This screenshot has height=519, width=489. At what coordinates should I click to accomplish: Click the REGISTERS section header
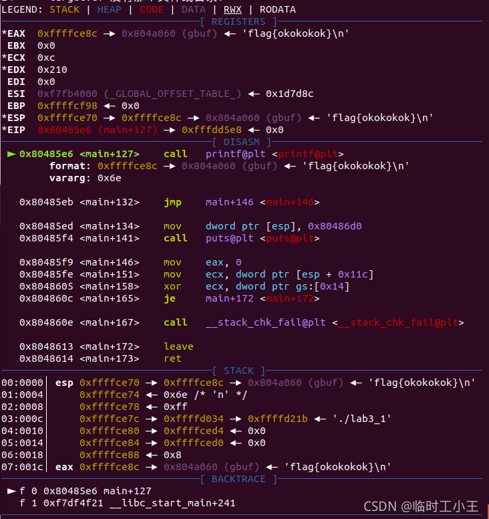click(238, 22)
